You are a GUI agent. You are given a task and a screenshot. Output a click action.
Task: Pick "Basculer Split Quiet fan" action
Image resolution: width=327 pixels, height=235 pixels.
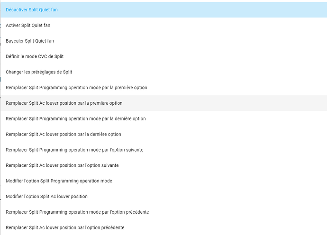pos(30,41)
